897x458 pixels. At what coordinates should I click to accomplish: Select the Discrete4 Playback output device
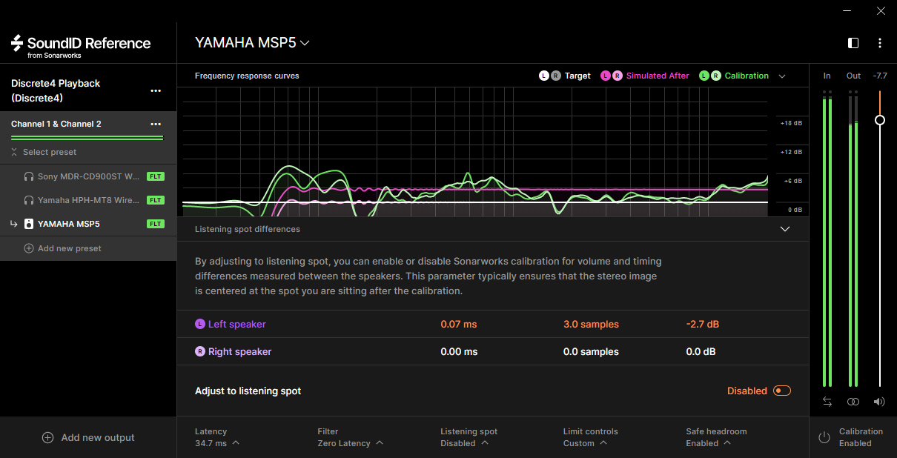click(x=56, y=90)
